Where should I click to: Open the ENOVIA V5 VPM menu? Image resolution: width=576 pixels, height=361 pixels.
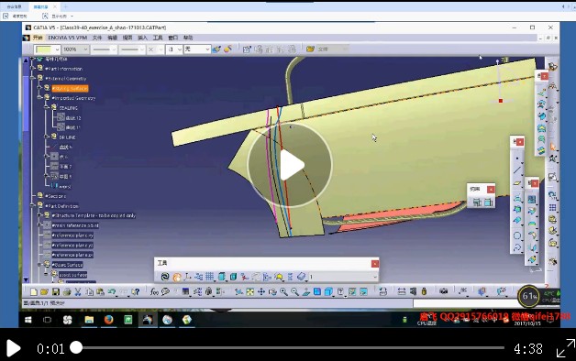[67, 38]
